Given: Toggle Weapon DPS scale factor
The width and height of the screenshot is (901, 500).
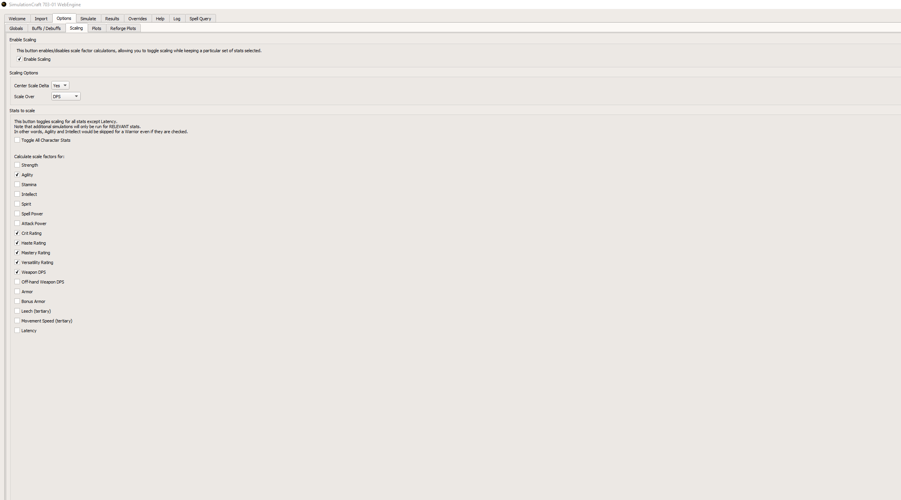Looking at the screenshot, I should (x=17, y=271).
